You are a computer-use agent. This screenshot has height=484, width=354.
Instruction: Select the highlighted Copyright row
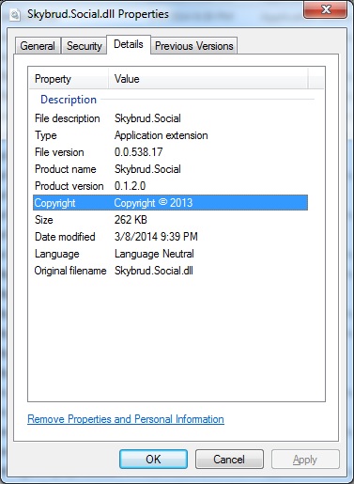(x=170, y=203)
